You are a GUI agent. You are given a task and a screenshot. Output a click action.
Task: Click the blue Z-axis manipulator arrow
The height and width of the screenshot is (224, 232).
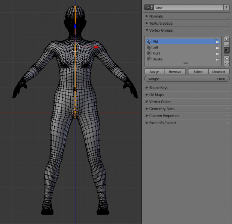[x=75, y=26]
